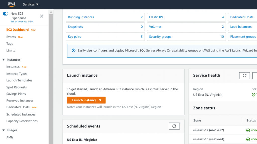Refresh the Scheduled events panel

coord(174,126)
